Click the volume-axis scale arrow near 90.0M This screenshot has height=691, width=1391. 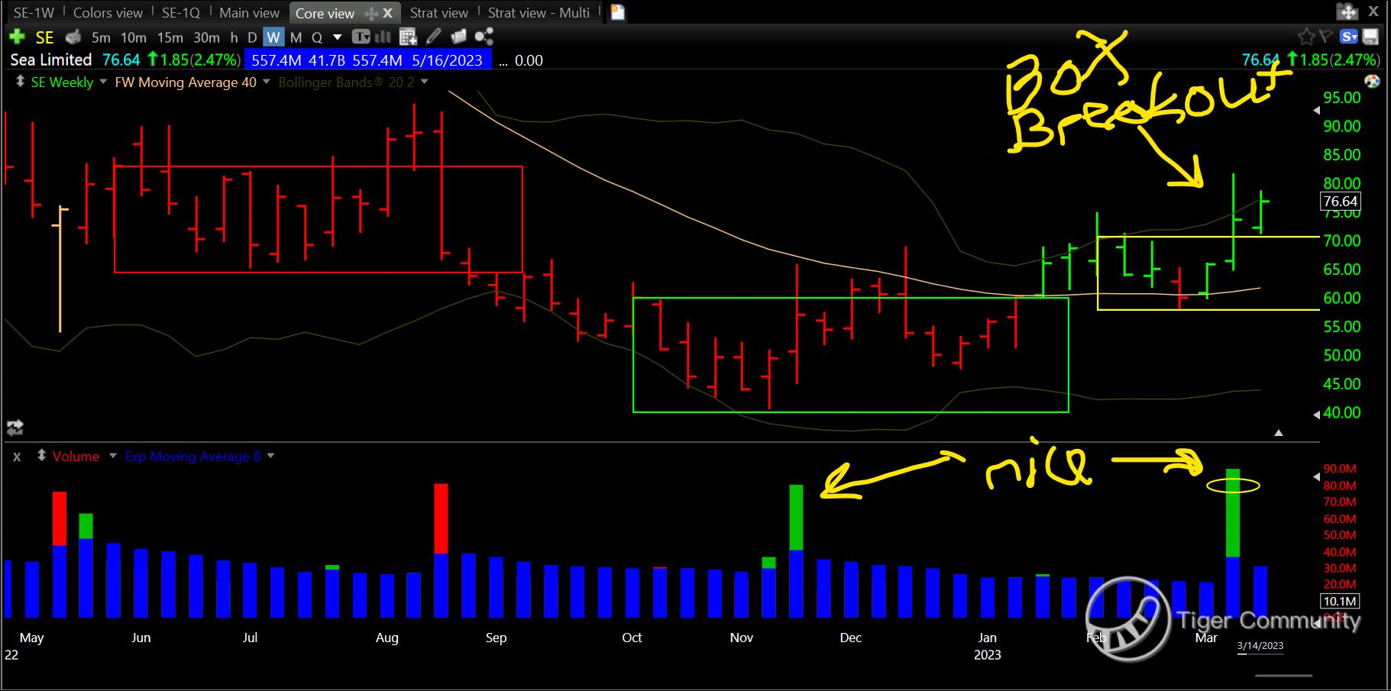tap(1316, 476)
